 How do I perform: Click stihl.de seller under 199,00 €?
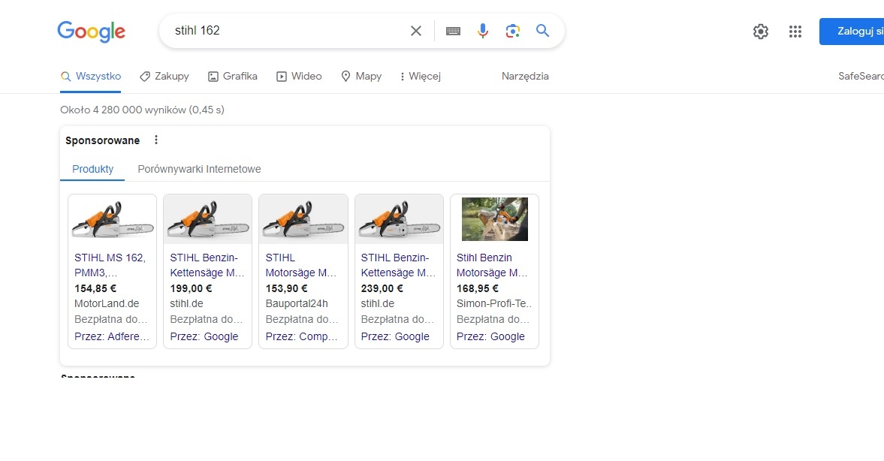(186, 303)
